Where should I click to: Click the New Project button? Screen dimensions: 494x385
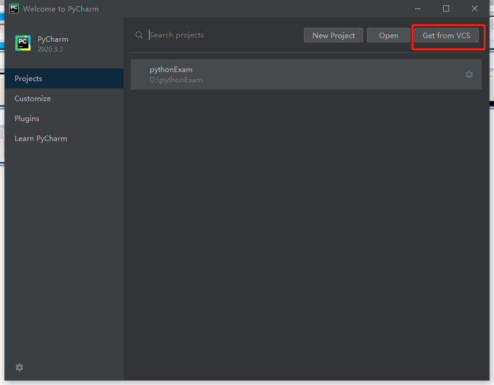[334, 35]
